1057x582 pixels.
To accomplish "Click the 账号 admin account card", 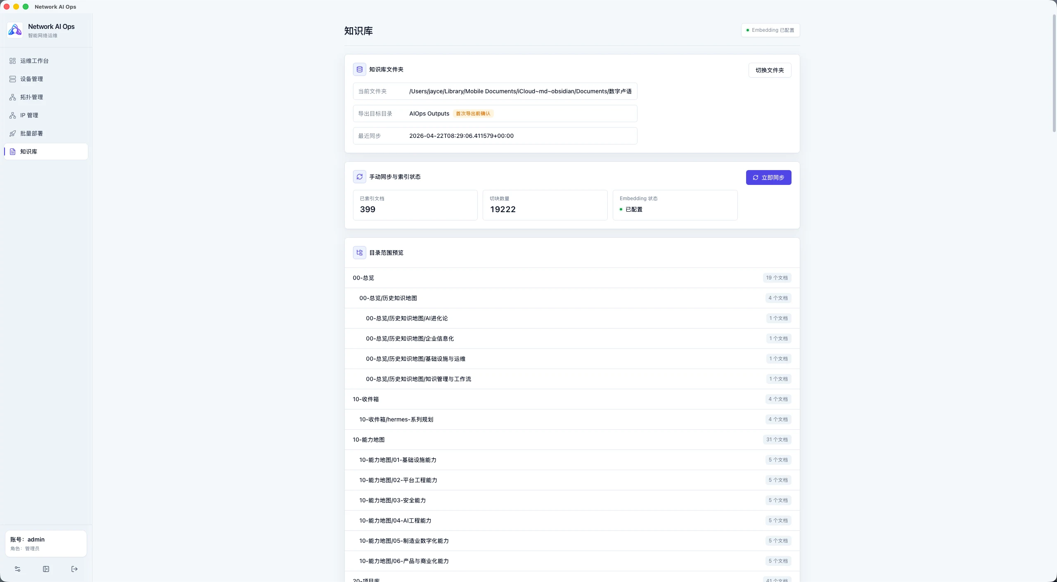I will 46,544.
